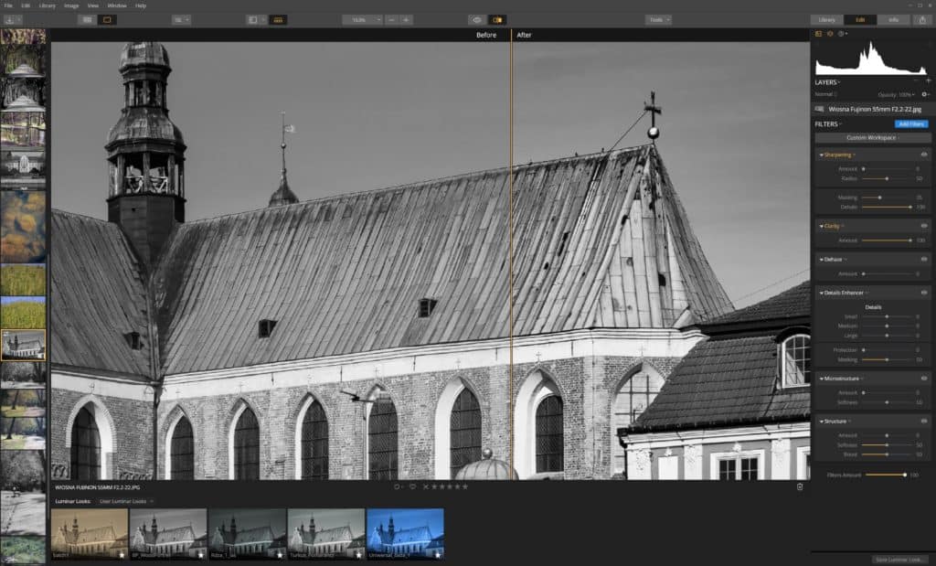
Task: Click the filmstrip view icon in toolbar
Action: click(278, 19)
